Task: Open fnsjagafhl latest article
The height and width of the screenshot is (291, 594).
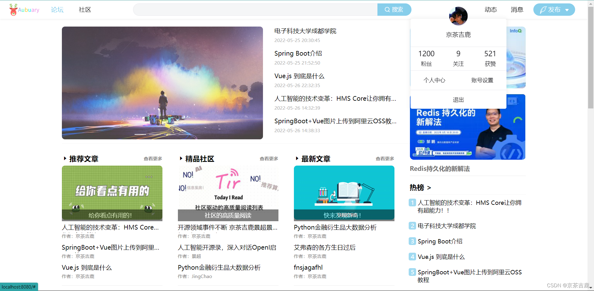Action: tap(308, 268)
